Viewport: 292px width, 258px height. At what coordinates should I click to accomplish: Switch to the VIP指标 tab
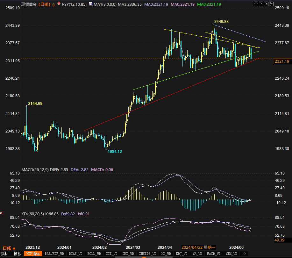coord(33,254)
